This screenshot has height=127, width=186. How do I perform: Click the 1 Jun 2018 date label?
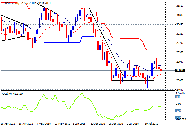79,124
